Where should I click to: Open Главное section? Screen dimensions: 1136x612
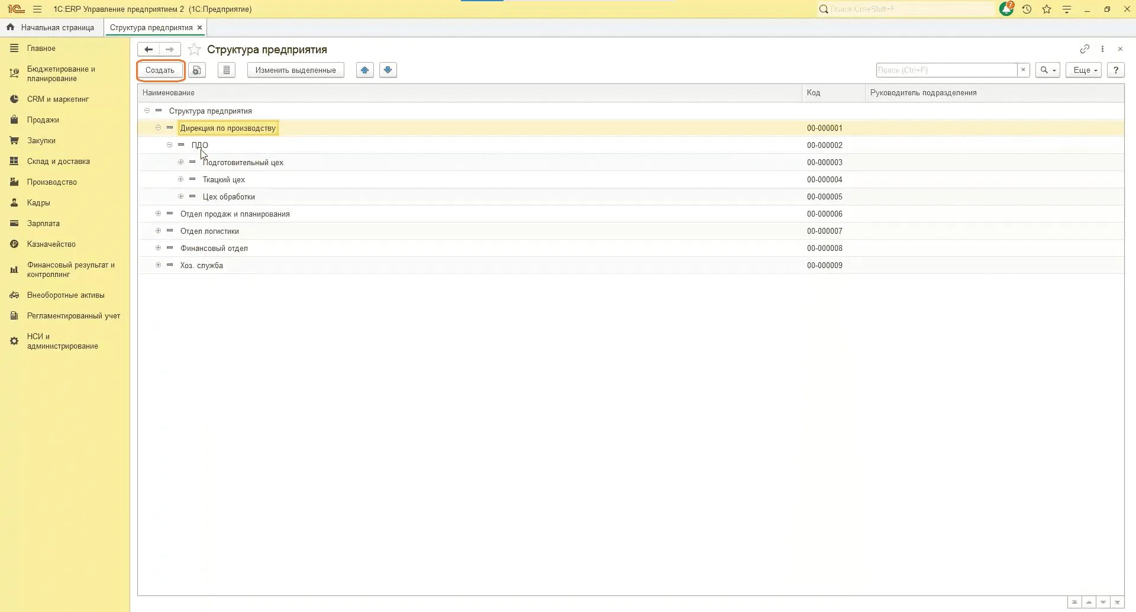(41, 49)
